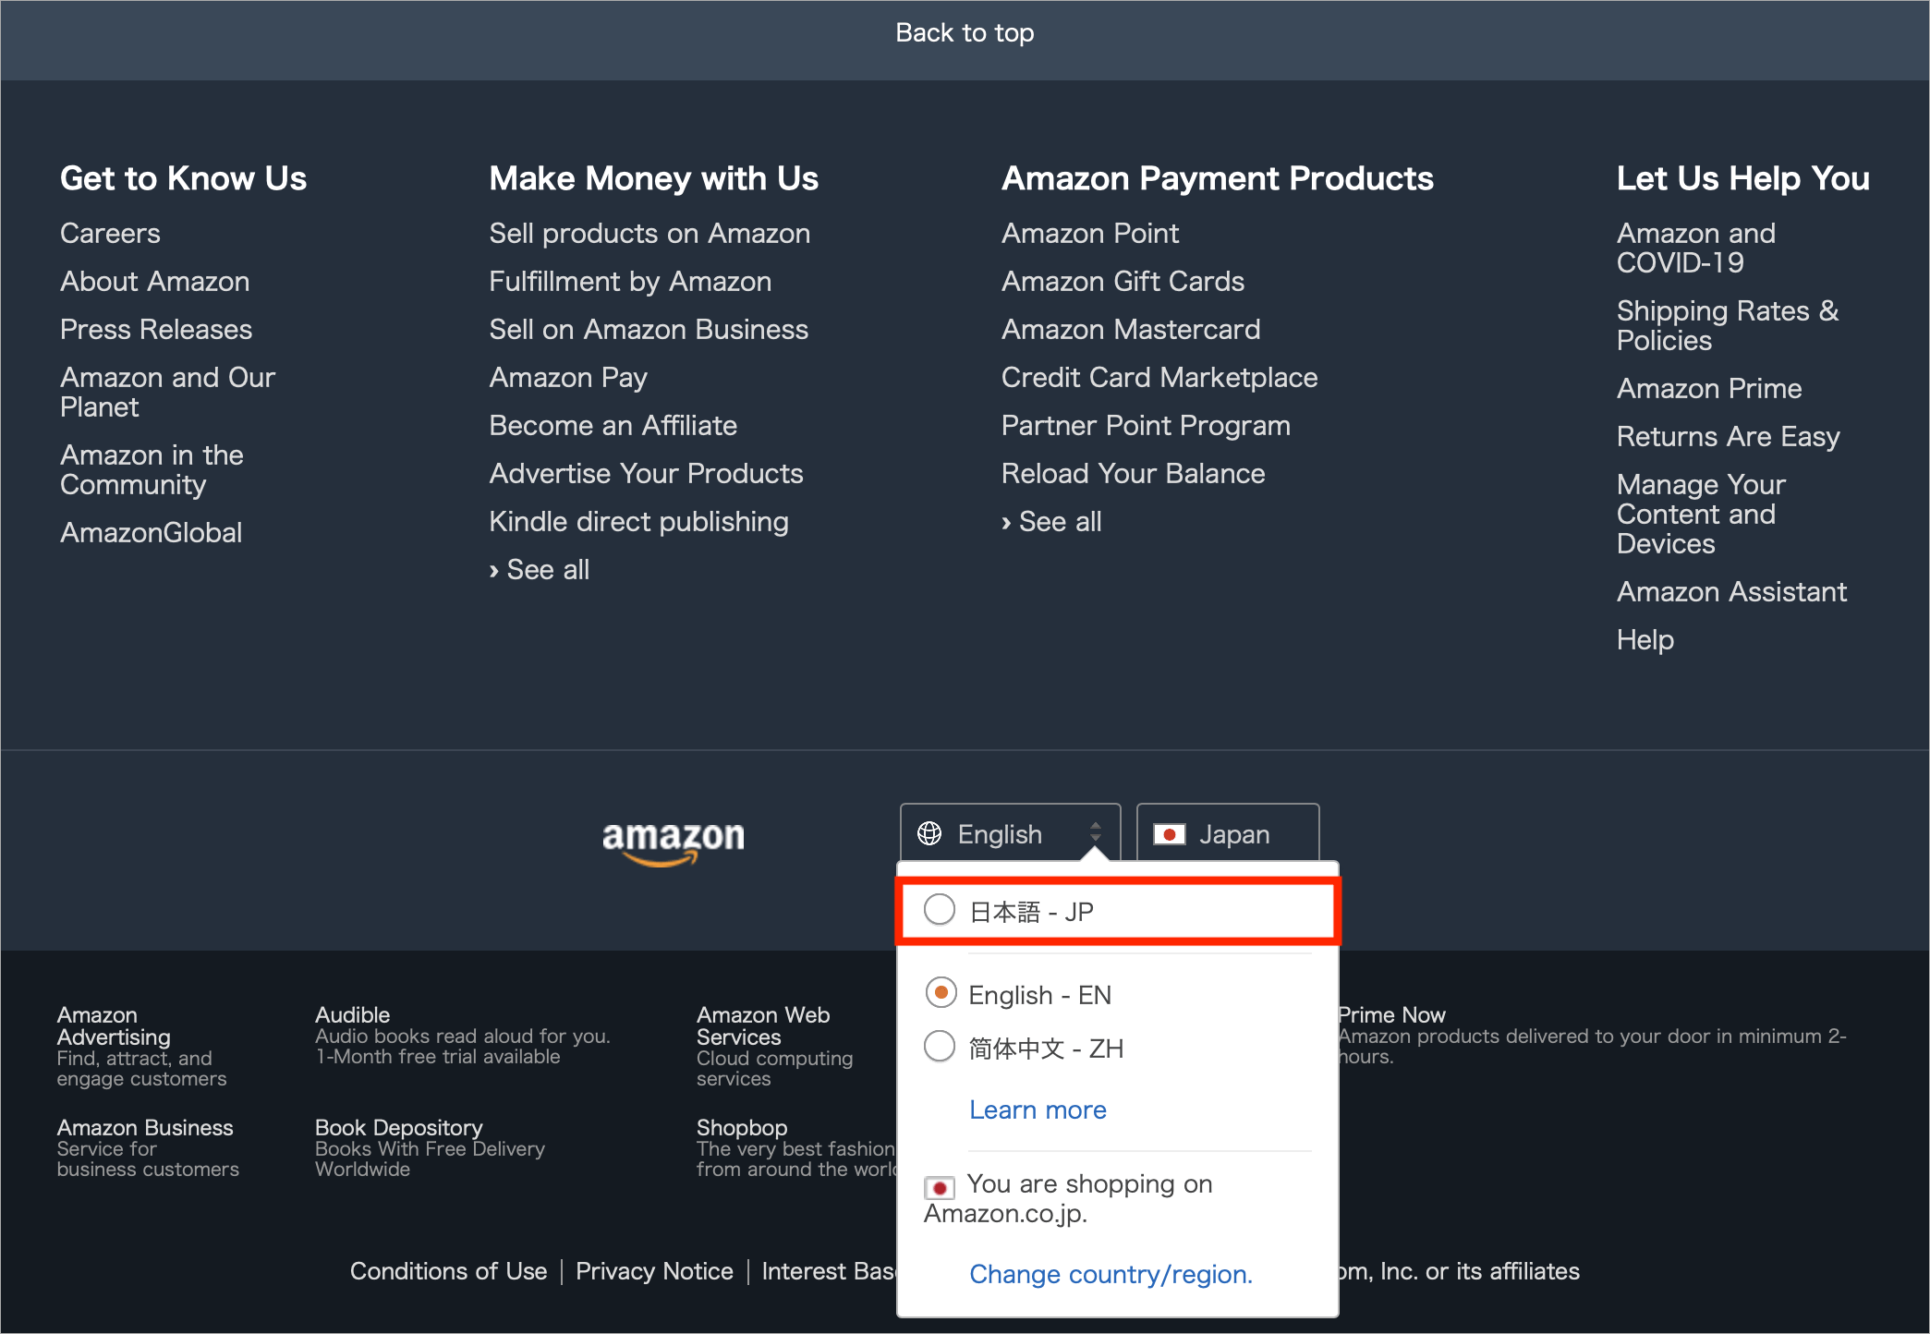Select the English - EN radio button
This screenshot has width=1930, height=1334.
[940, 994]
